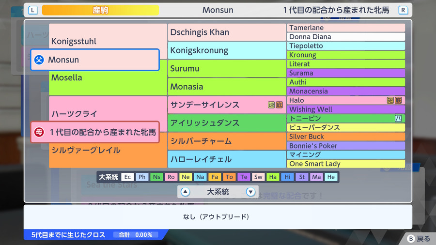This screenshot has height=245, width=436.
Task: Select サンデーサイレンス cell
Action: (227, 105)
